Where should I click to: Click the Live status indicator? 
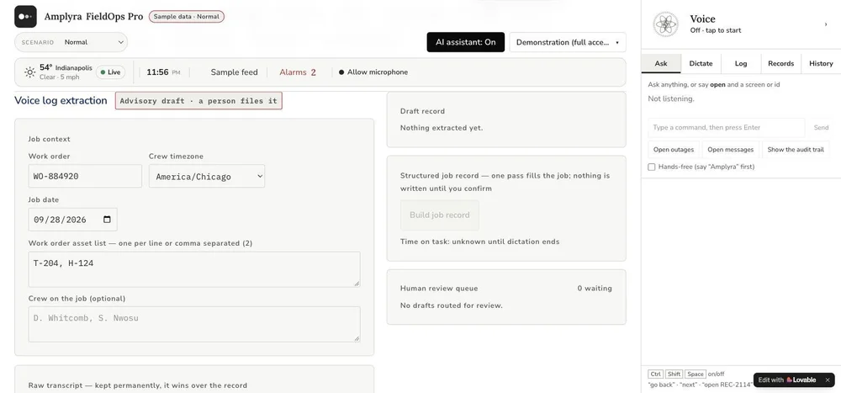pos(110,72)
